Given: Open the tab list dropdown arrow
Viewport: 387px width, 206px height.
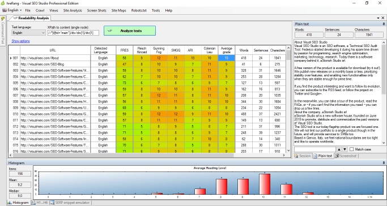Looking at the screenshot, I should [x=378, y=18].
